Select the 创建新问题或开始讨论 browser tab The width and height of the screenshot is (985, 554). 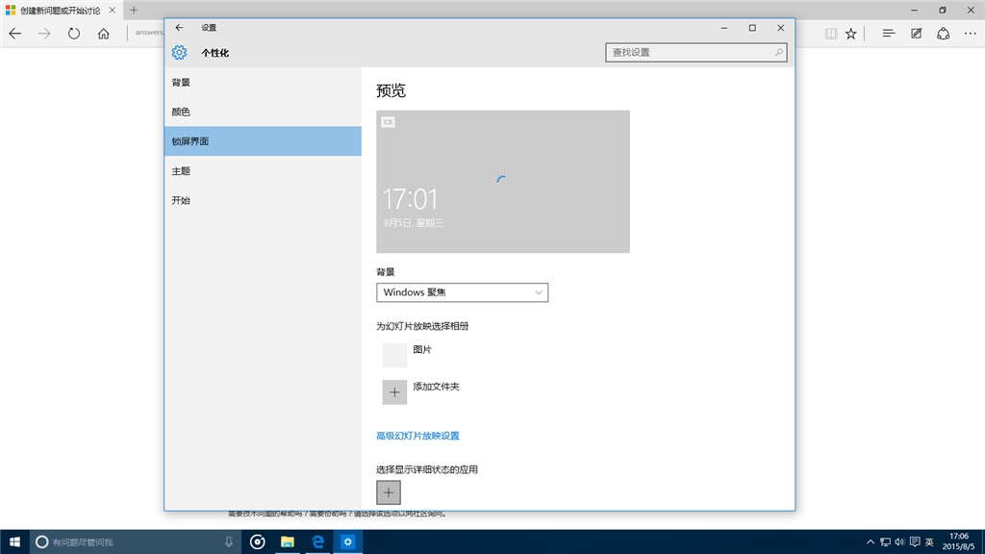click(x=61, y=11)
